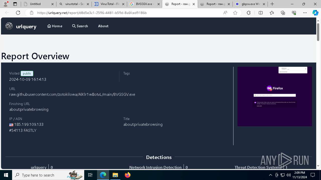This screenshot has height=180, width=321.
Task: Close the VirusTotal File tab
Action: click(x=123, y=4)
